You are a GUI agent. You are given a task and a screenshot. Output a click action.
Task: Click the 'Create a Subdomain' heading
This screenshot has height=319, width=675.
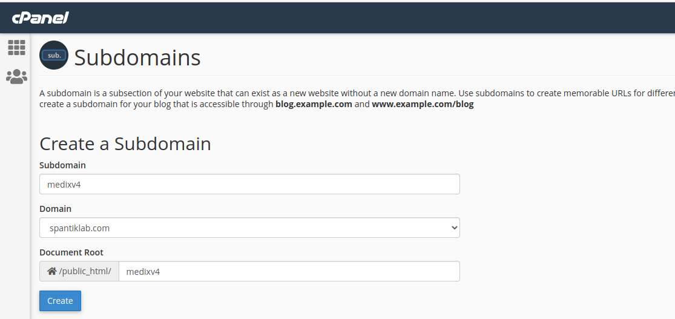click(125, 143)
